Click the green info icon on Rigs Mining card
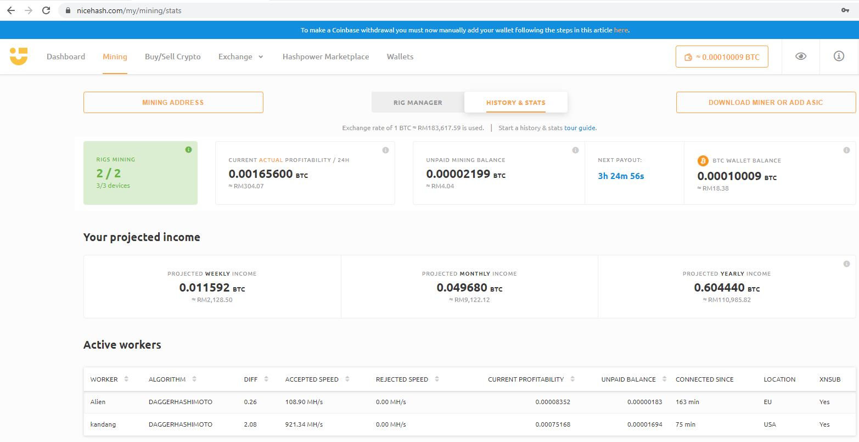 click(x=188, y=150)
